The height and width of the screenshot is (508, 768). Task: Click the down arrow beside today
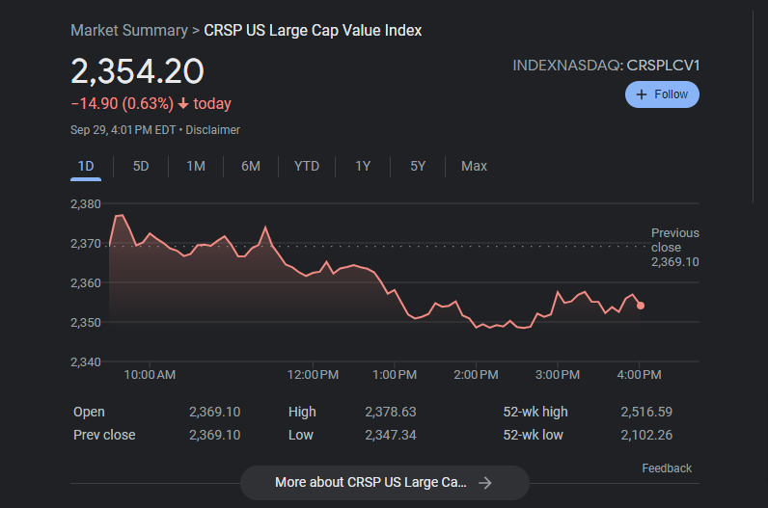coord(183,104)
